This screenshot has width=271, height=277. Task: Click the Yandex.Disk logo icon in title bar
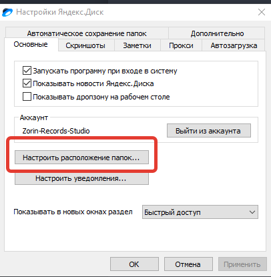click(7, 12)
